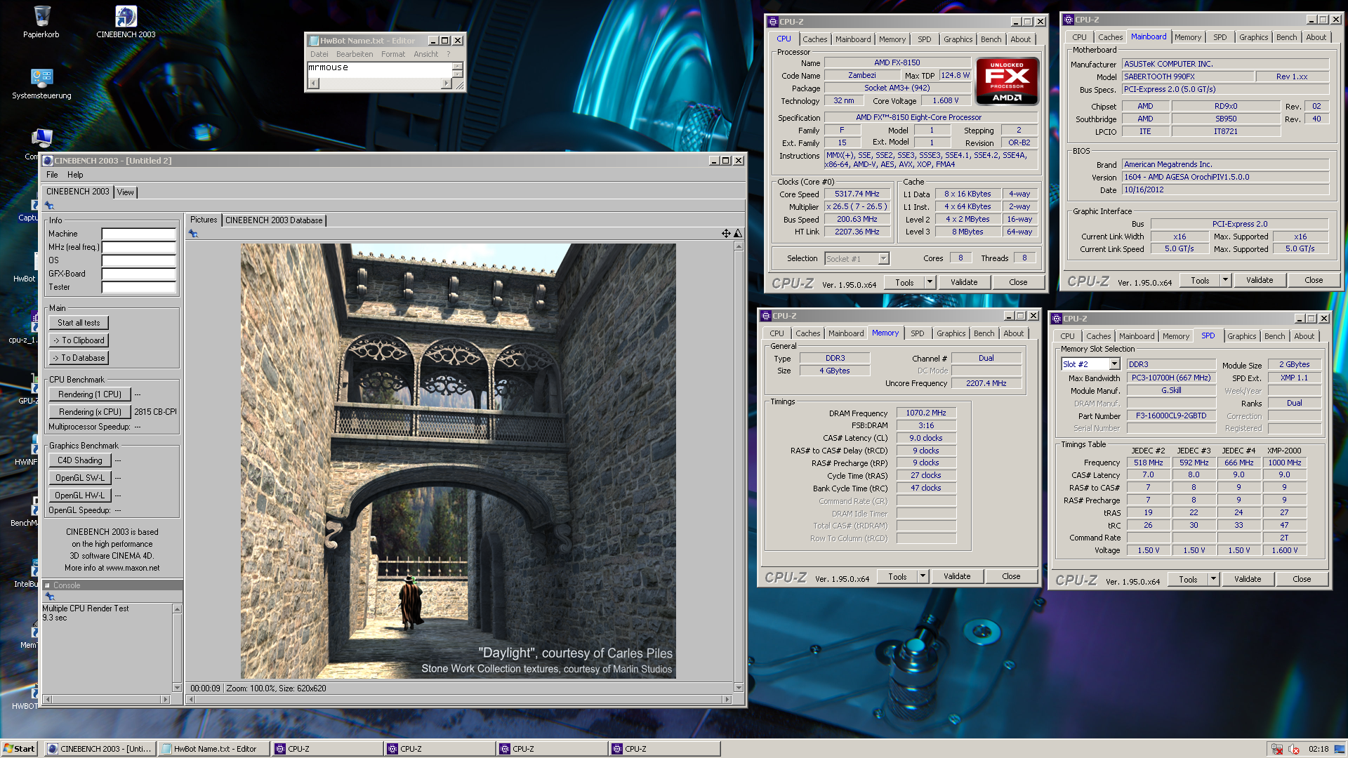Click the move cross icon in Pictures panel

click(726, 234)
